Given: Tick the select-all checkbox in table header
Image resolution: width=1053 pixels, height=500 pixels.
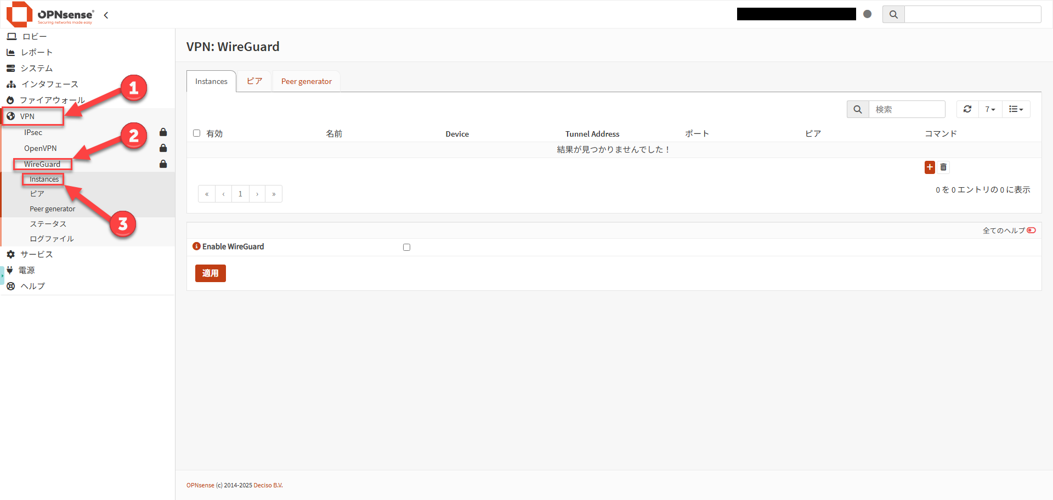Looking at the screenshot, I should coord(197,133).
